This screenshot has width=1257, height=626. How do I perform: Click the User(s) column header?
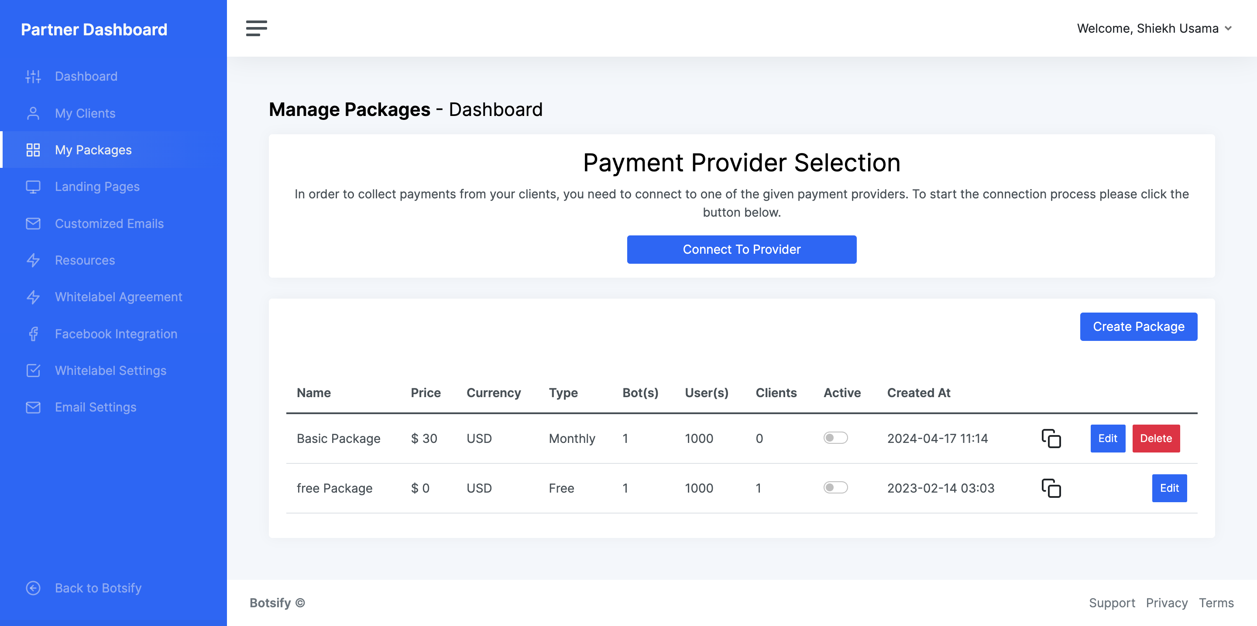coord(707,393)
